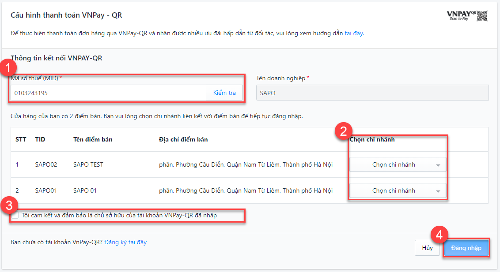The image size is (500, 272).
Task: Select the SAPO01 TID cell
Action: coord(46,190)
